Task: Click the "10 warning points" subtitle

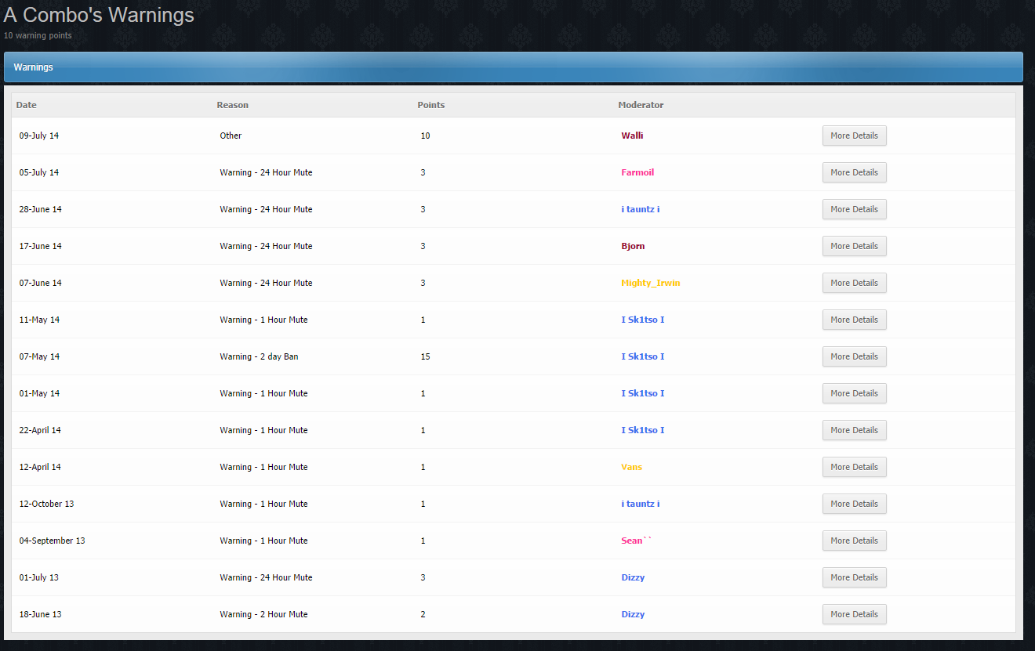Action: [x=38, y=35]
